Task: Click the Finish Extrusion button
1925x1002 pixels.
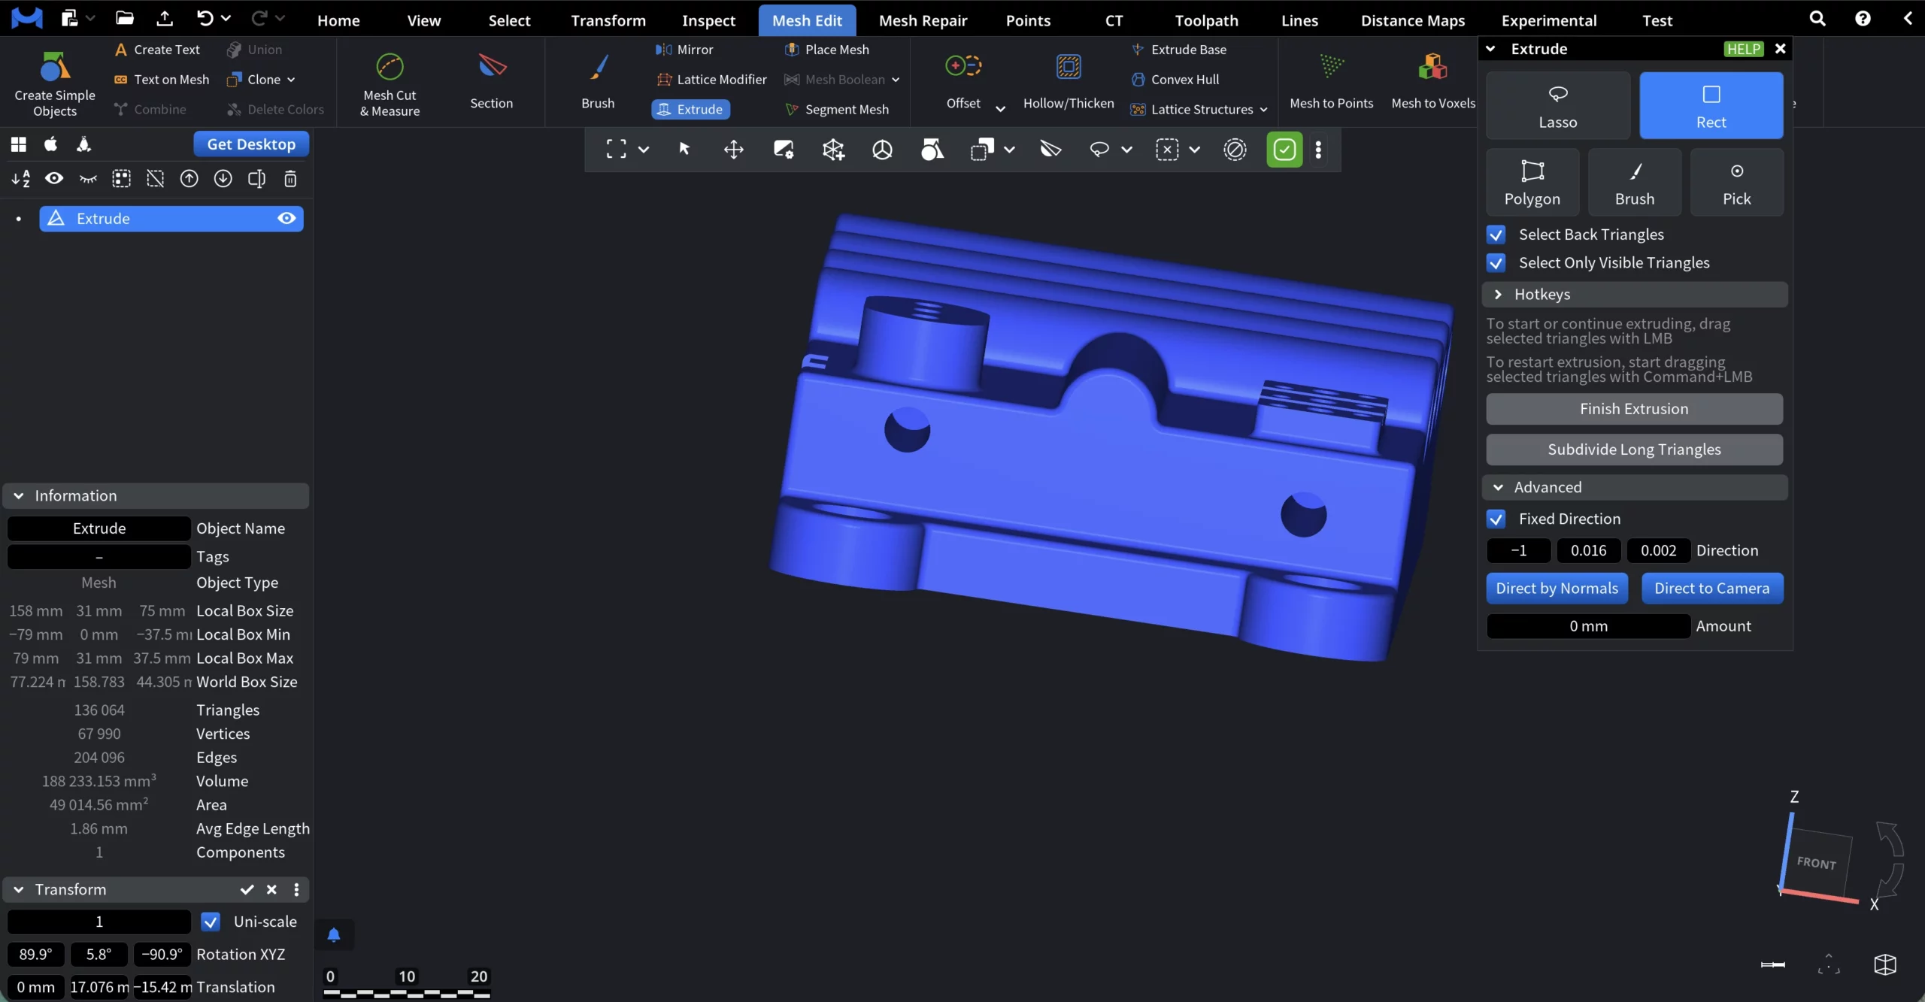Action: [x=1635, y=408]
